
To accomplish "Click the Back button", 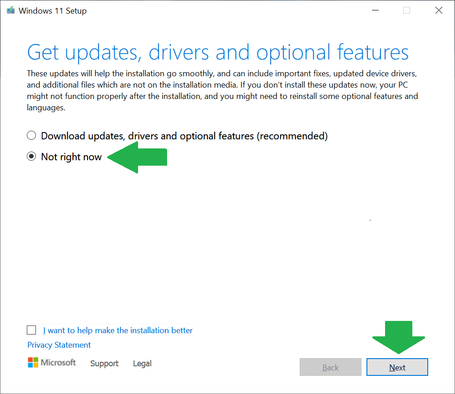I will 331,367.
